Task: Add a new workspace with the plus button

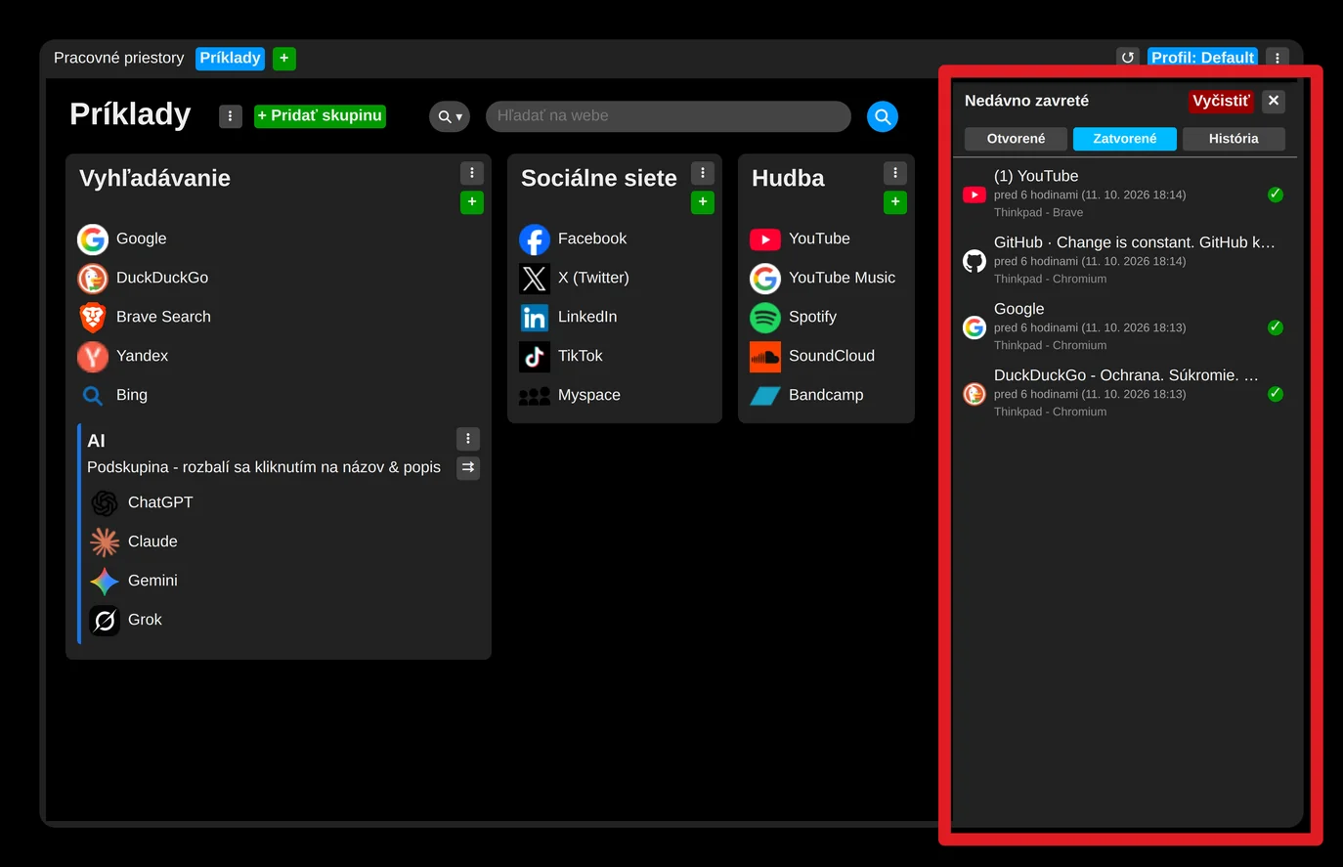Action: (284, 58)
